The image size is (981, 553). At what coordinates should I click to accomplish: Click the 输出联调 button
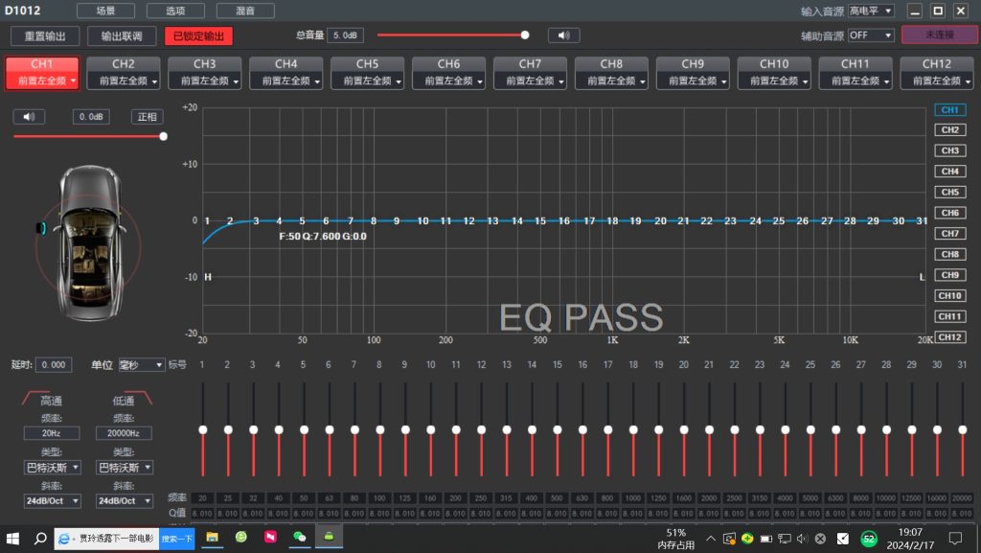[122, 35]
